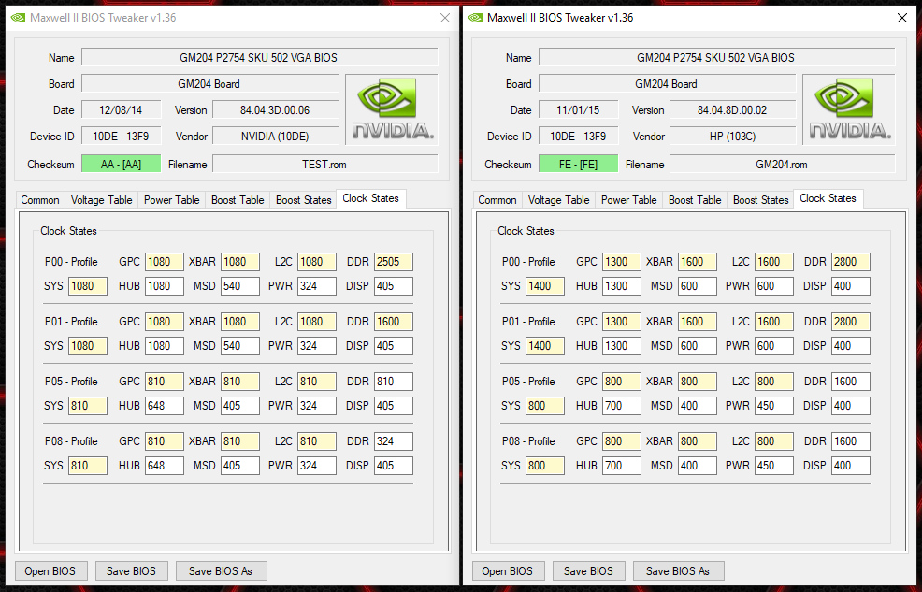Click NVIDIA title icon in left window
922x592 pixels.
point(18,18)
